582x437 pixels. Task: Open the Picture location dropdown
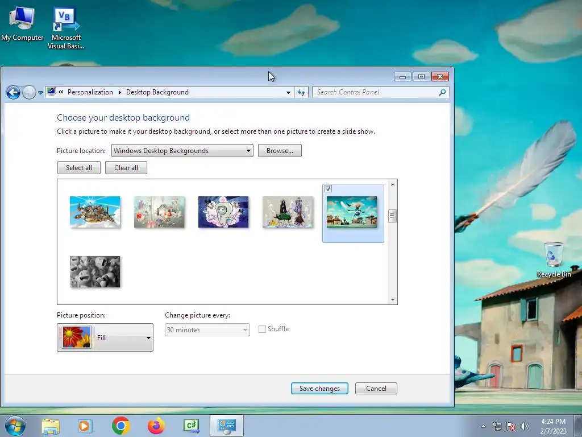[182, 150]
